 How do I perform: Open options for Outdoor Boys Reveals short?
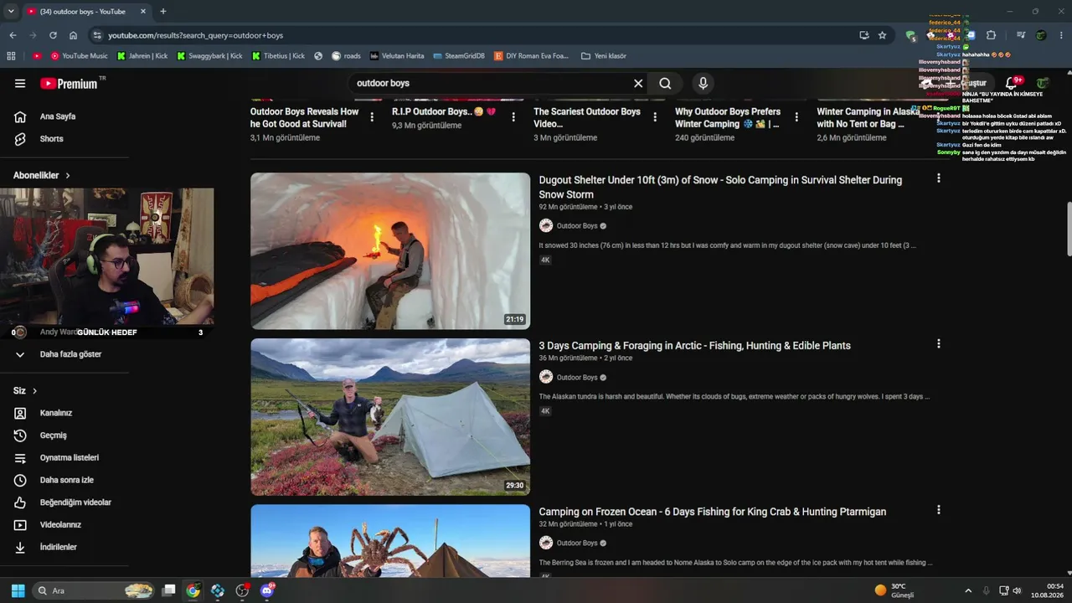tap(372, 117)
